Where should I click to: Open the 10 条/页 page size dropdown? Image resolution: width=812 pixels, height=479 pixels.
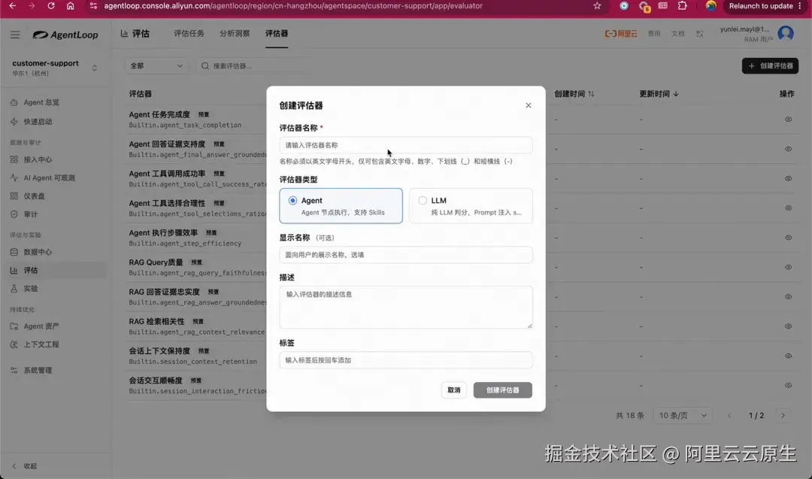point(683,415)
